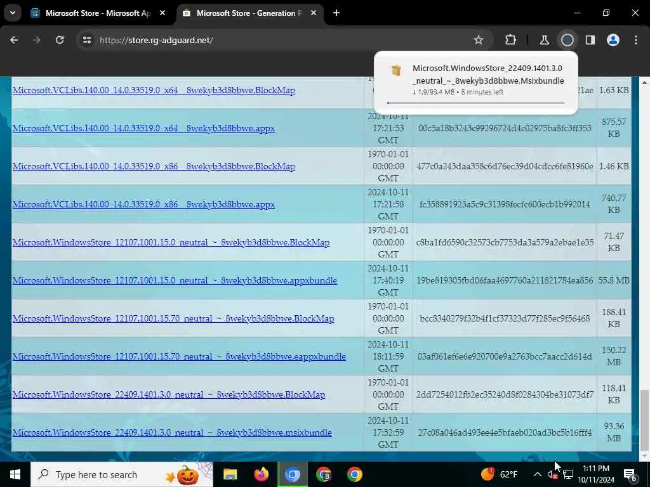Select the hash 27c08a046ad493ee4e5bfaeb020ad3bc5b16fff4
650x487 pixels.
point(505,432)
